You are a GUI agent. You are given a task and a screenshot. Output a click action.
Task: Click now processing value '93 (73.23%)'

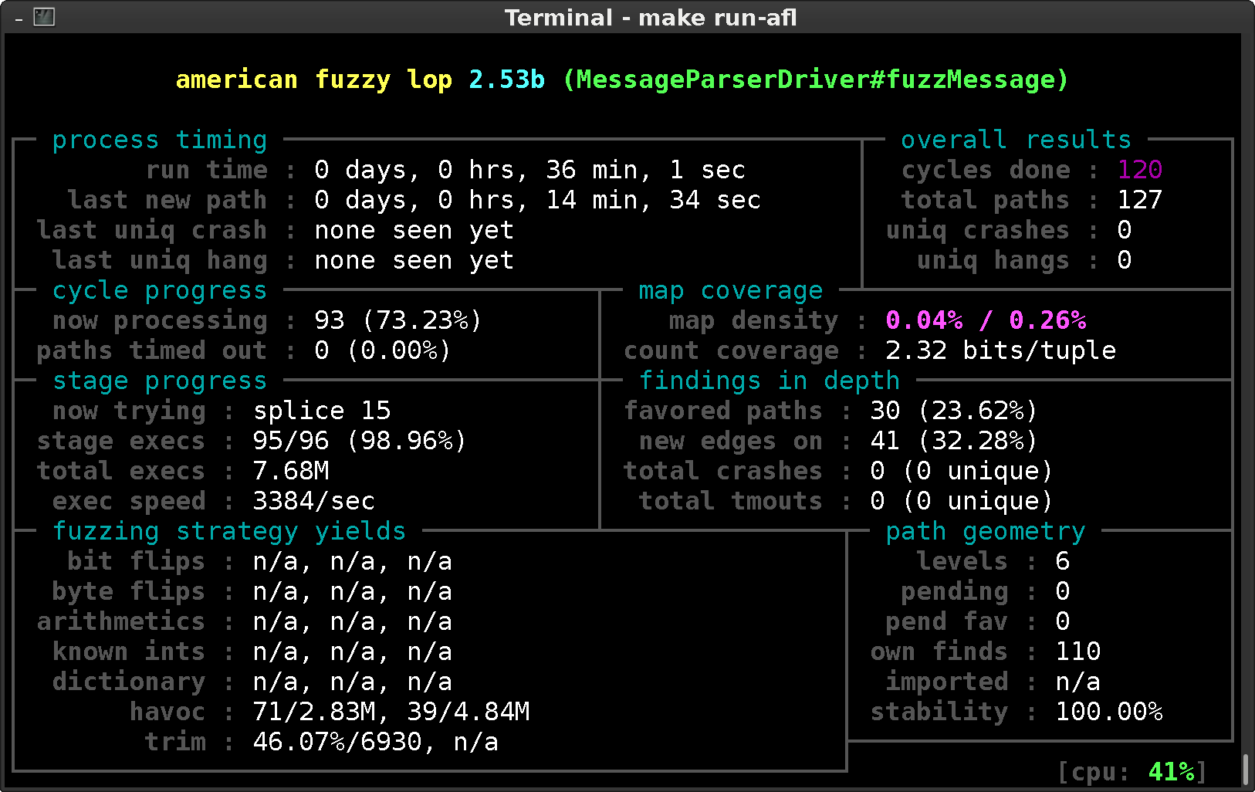399,320
